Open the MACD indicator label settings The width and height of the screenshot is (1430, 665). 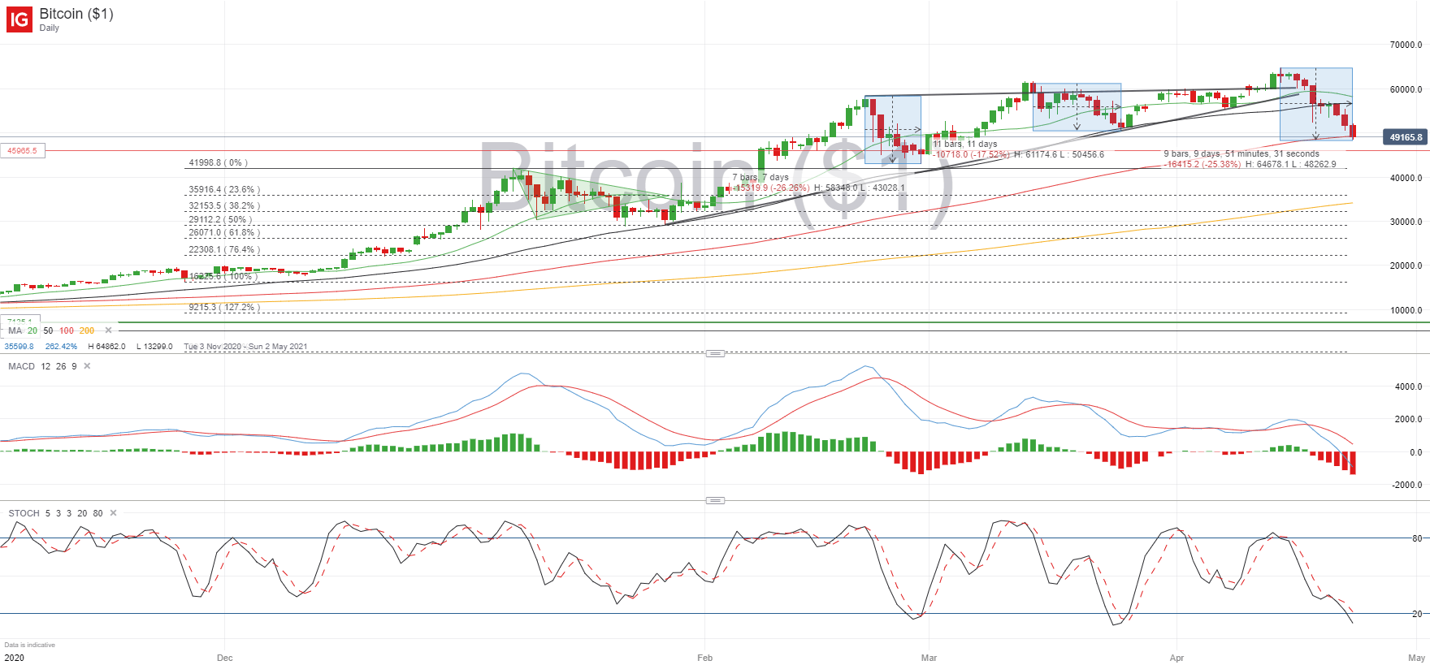tap(22, 366)
